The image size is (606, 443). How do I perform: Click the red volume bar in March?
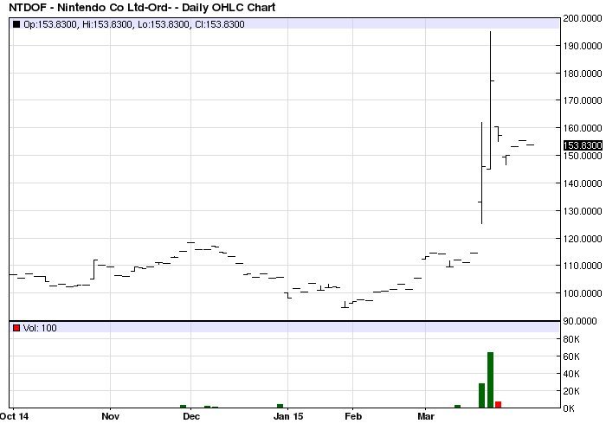pos(498,404)
